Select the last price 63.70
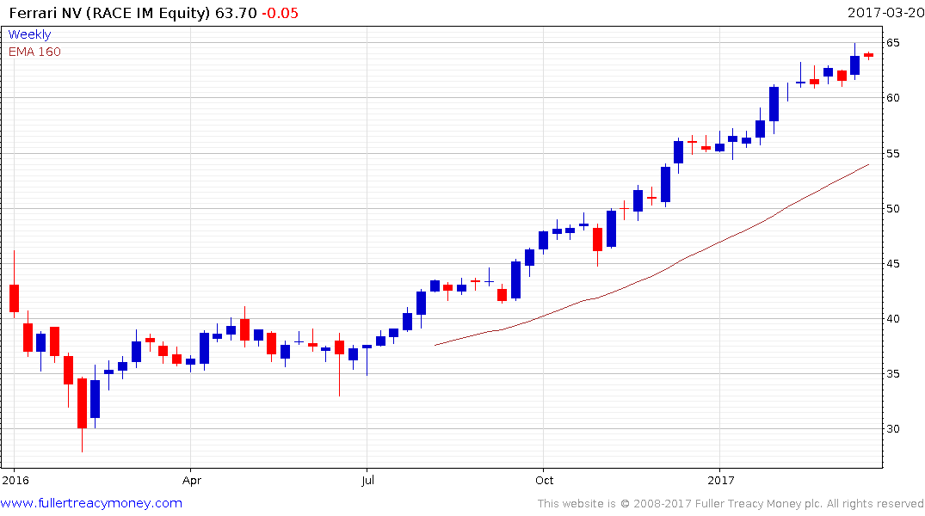 pyautogui.click(x=236, y=13)
